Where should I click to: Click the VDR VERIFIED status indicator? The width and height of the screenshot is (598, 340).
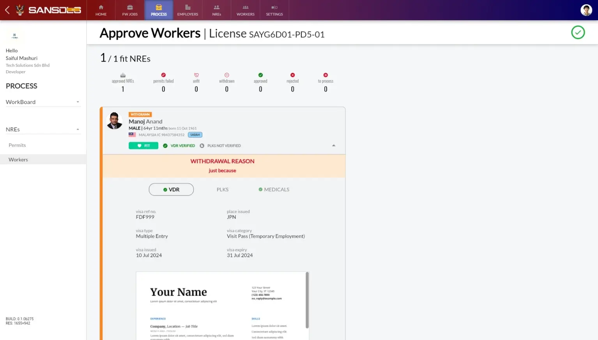[179, 146]
